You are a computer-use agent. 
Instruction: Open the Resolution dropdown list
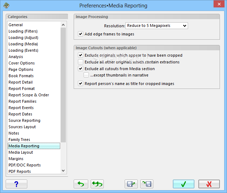click(x=157, y=25)
